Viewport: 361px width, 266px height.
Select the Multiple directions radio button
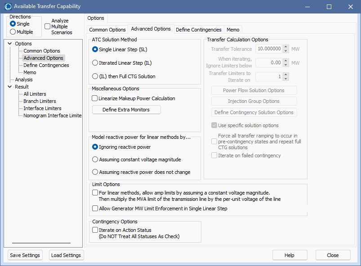(13, 32)
